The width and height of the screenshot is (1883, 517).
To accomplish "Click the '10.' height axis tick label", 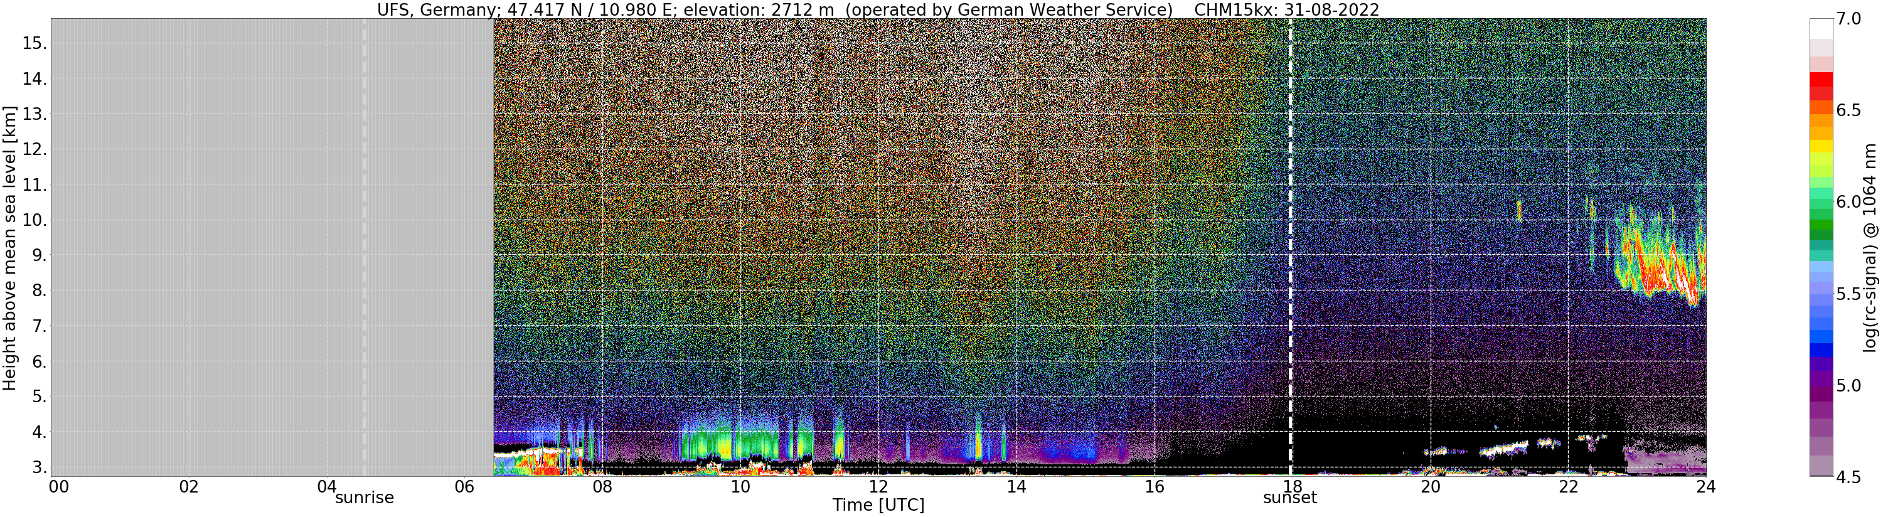I will (x=35, y=220).
